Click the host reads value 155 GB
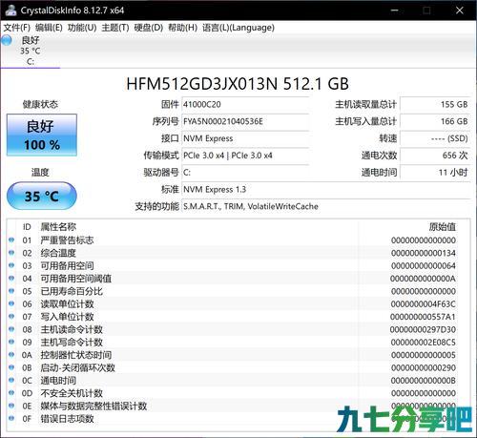The image size is (477, 438). (x=435, y=104)
